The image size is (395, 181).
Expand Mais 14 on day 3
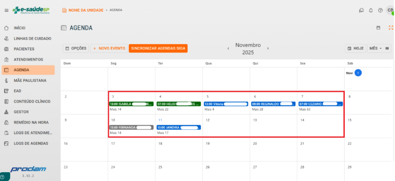pos(116,110)
